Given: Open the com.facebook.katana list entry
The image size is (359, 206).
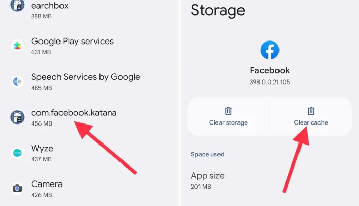Looking at the screenshot, I should tap(89, 117).
